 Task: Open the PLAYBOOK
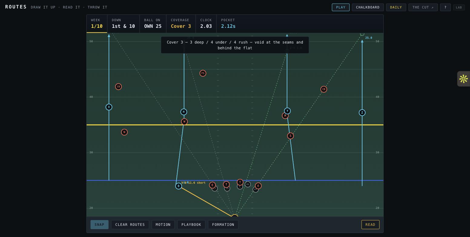(191, 225)
